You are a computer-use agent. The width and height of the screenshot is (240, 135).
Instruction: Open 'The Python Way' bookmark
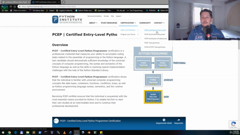pos(37,10)
